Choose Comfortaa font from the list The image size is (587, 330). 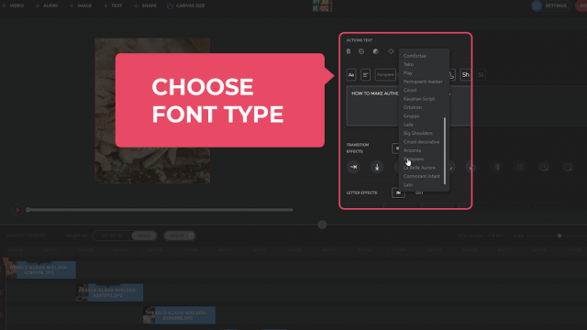tap(415, 56)
